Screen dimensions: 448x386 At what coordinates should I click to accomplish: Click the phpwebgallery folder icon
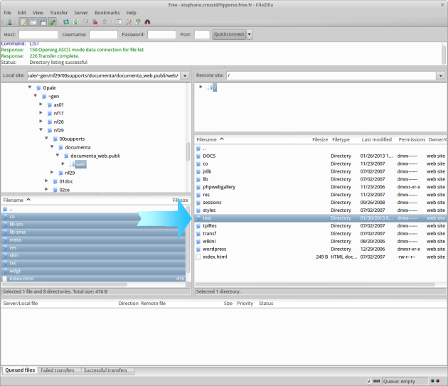tap(198, 187)
